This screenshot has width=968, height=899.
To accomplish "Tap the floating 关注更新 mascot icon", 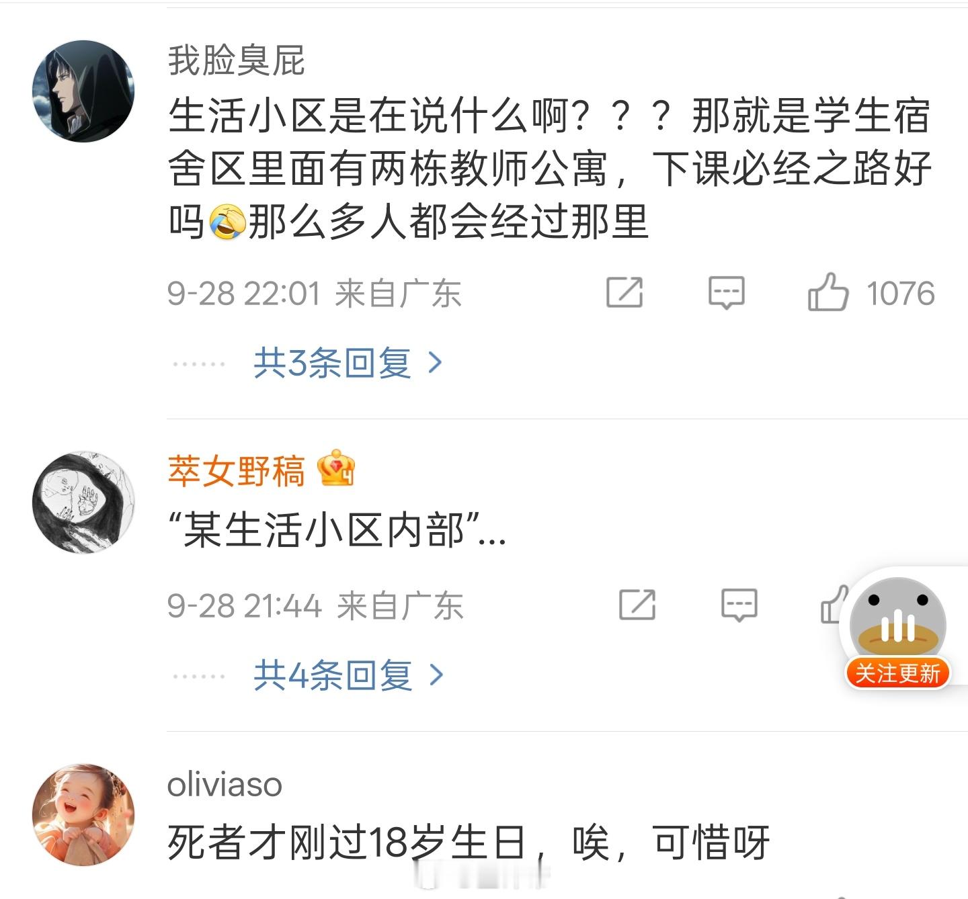I will pos(898,620).
